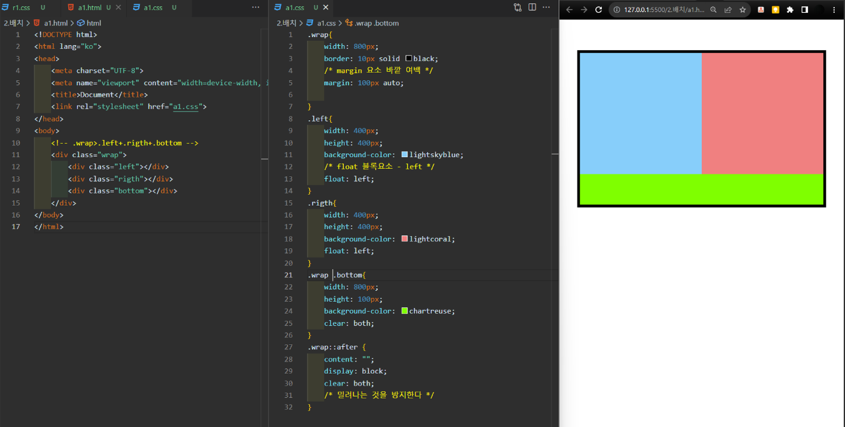
Task: Open the Chrome three-dot menu
Action: (x=834, y=10)
